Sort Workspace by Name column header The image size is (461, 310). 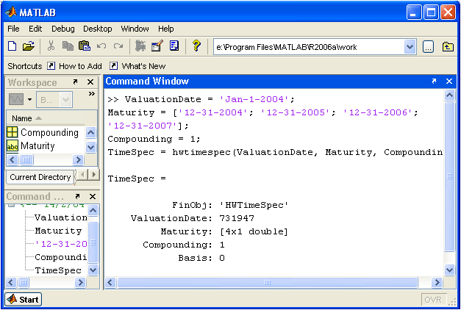[46, 118]
